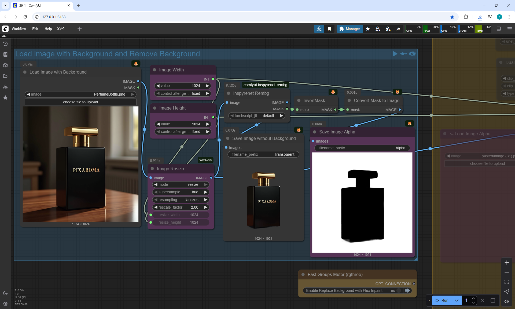Screen dimensions: 515x309
Task: Click choose file to upload button
Action: pos(80,102)
